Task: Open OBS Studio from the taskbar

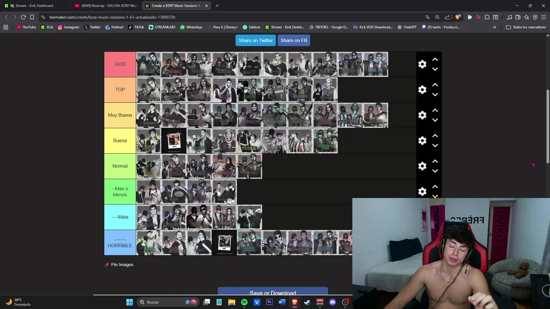Action: [x=345, y=302]
